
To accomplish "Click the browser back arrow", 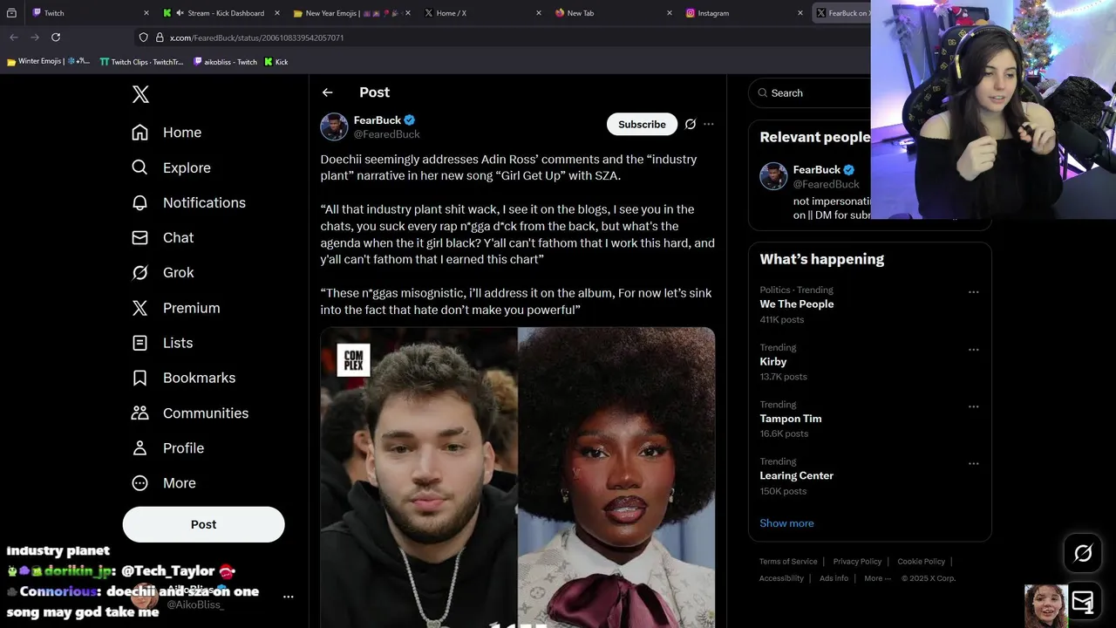I will pos(14,38).
